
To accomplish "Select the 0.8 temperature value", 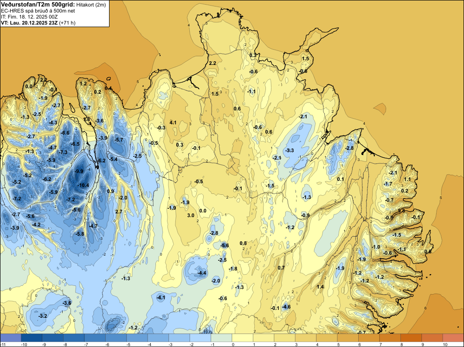I will pos(243,243).
